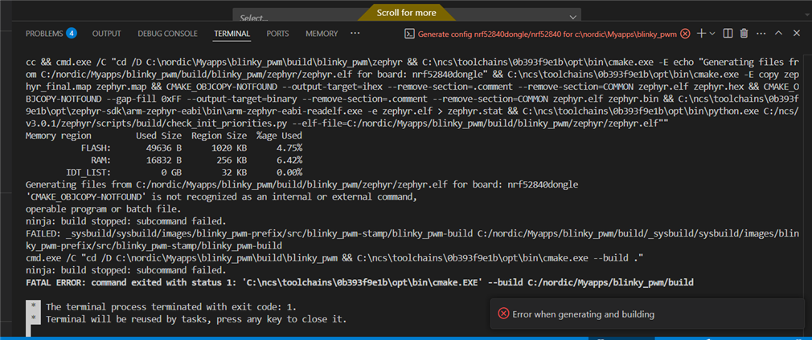The width and height of the screenshot is (812, 340).
Task: Open the Output tab
Action: tap(106, 34)
